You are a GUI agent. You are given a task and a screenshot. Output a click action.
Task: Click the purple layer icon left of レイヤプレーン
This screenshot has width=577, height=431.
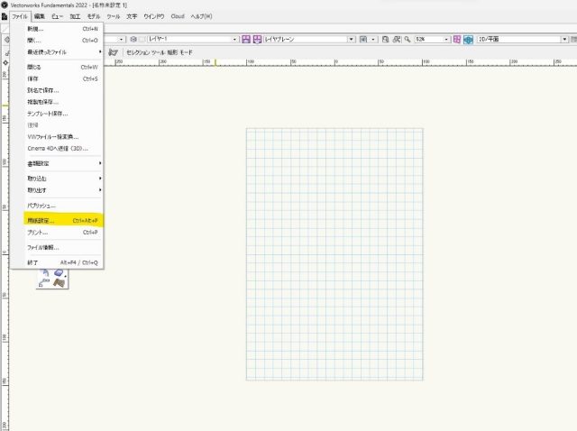point(257,40)
